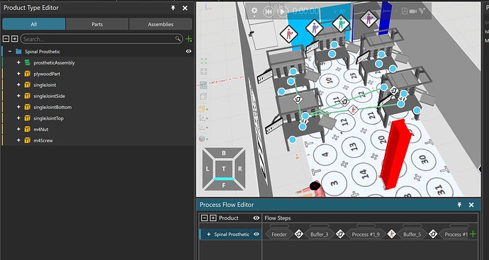
Task: Expand the m4Screw item
Action: click(x=18, y=140)
